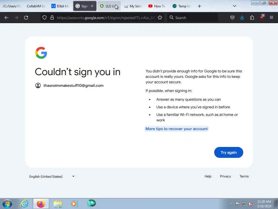278x209 pixels.
Task: Click the Search input field in the toolbar
Action: [192, 18]
